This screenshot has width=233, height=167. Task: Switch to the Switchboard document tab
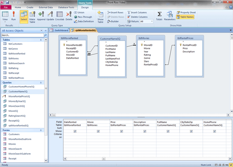coord(59,31)
